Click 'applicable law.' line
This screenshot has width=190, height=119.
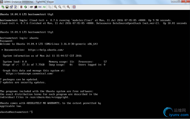(x=11, y=106)
